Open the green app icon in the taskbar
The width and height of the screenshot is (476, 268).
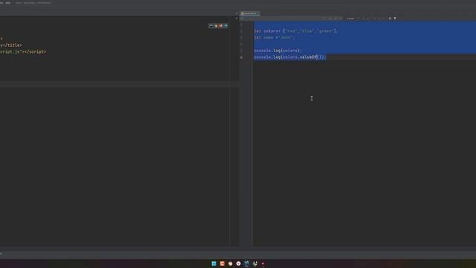coord(255,264)
